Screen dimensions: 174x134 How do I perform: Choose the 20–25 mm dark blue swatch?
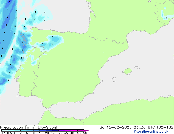tap(49, 130)
